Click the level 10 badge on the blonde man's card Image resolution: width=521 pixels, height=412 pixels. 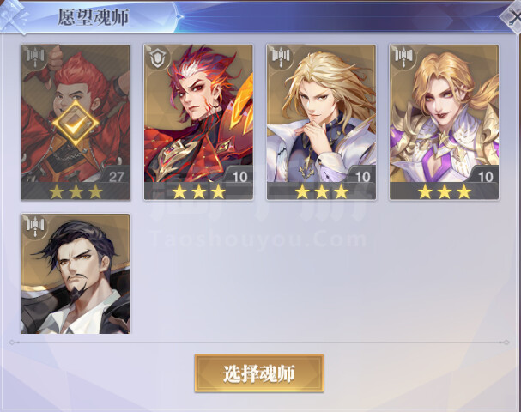[361, 176]
